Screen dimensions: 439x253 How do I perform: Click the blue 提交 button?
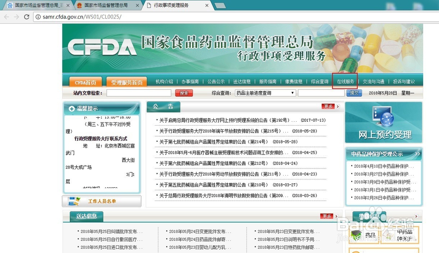coord(354,93)
